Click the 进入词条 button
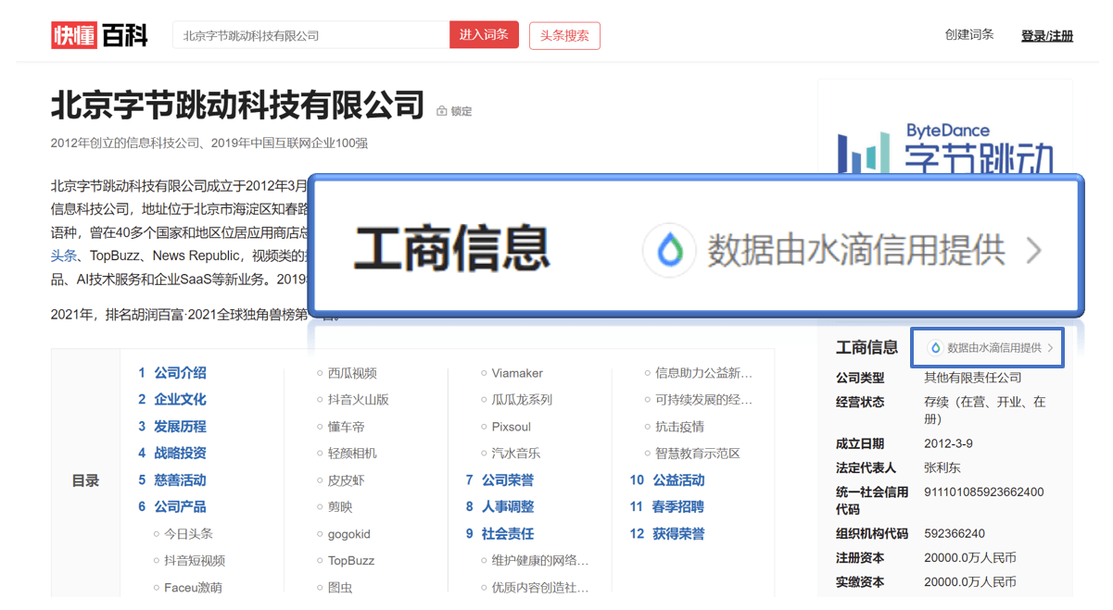Viewport: 1113px width, 610px height. coord(484,35)
